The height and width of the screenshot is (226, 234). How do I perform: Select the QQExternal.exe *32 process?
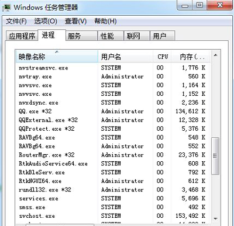coord(113,120)
